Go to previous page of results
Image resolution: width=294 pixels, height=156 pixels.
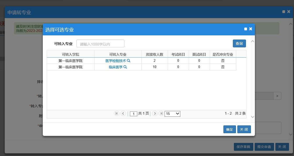click(123, 113)
